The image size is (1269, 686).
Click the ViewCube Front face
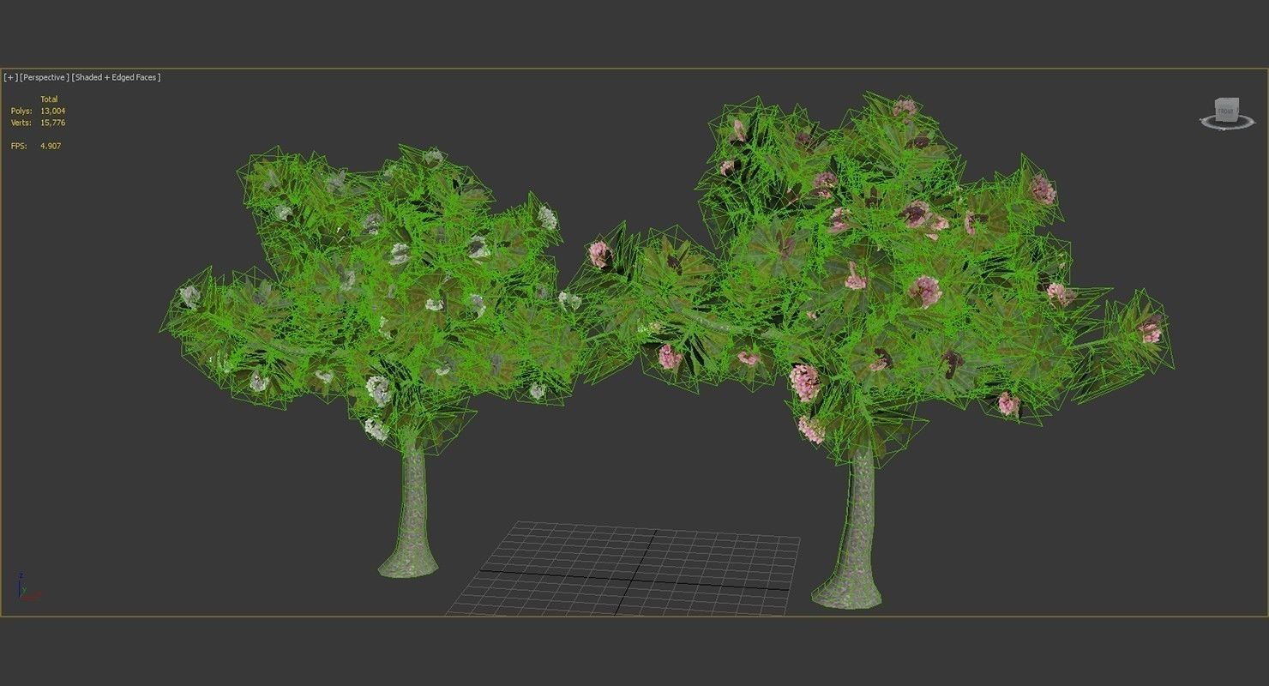1225,111
